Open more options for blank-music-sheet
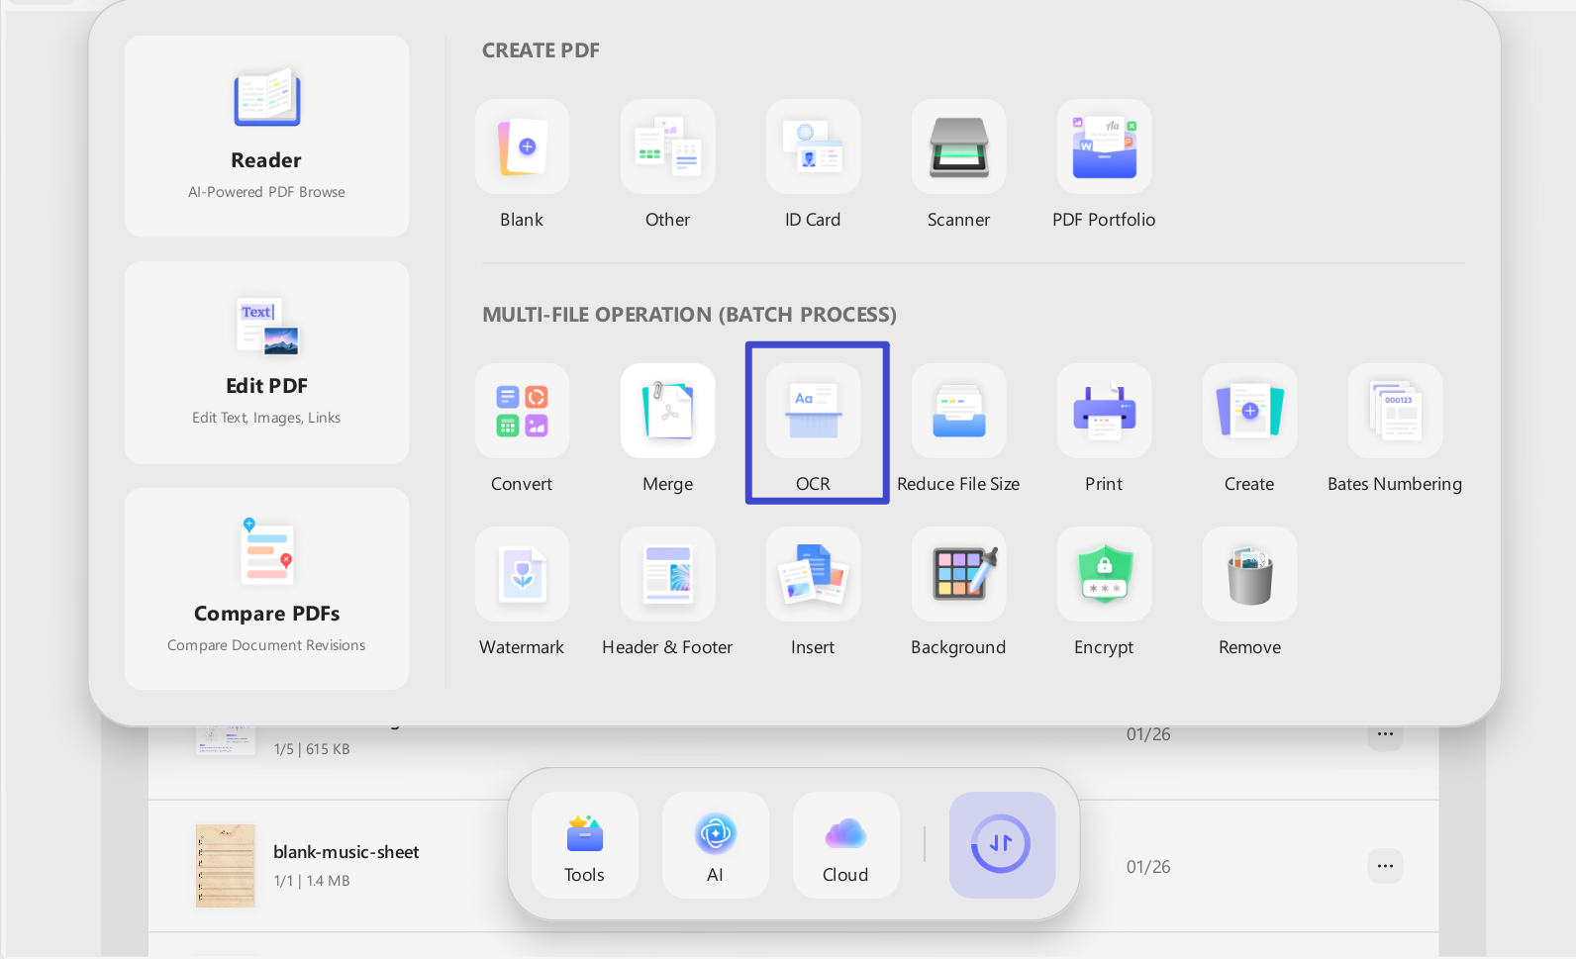Screen dimensions: 1576x959 click(x=1385, y=866)
